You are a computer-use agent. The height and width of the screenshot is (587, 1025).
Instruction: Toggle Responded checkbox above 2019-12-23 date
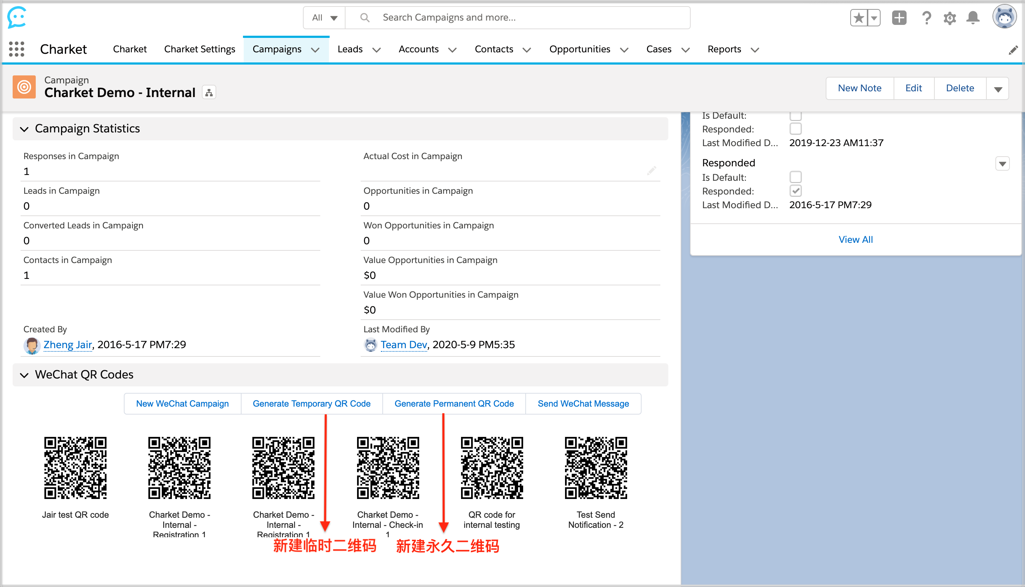coord(795,129)
